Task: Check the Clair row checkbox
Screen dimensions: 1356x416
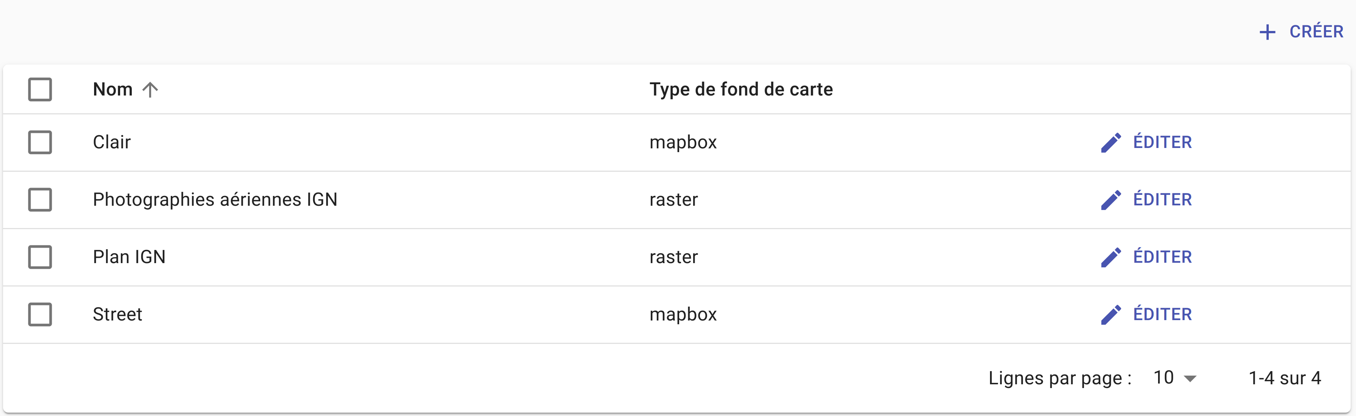Action: click(x=40, y=143)
